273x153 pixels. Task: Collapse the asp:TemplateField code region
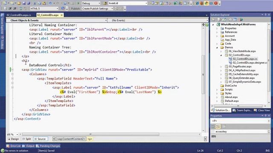tap(12, 79)
